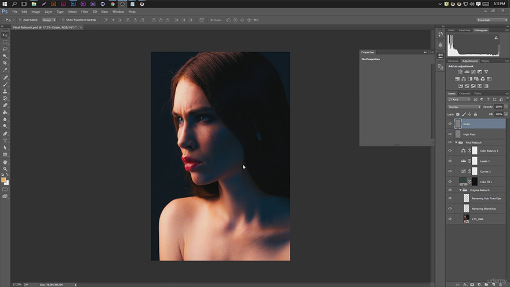Select the Path Selection tool

[x=5, y=147]
